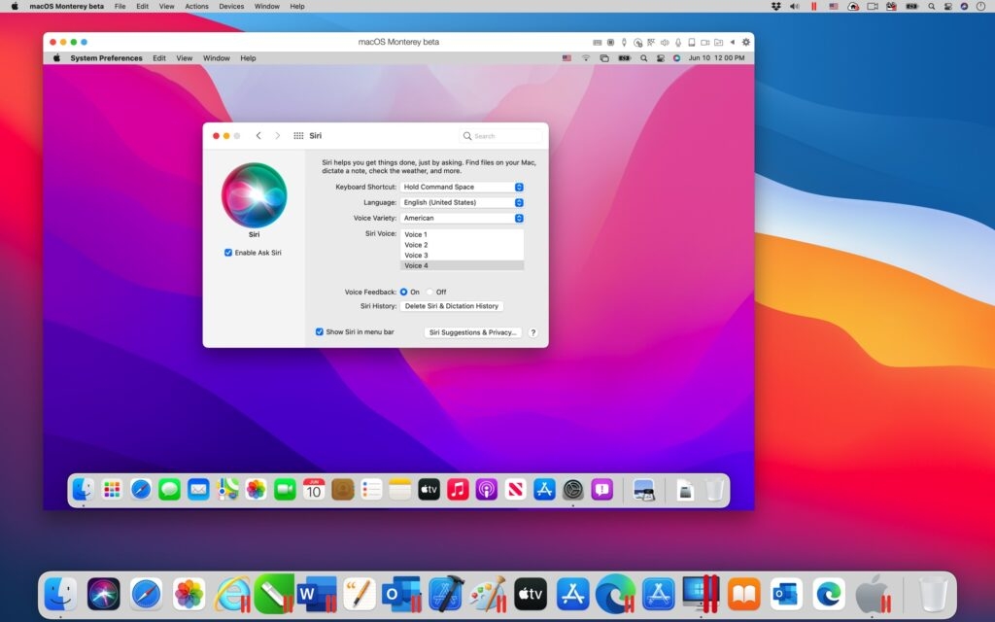Open the View menu in the guest menu bar

click(184, 57)
